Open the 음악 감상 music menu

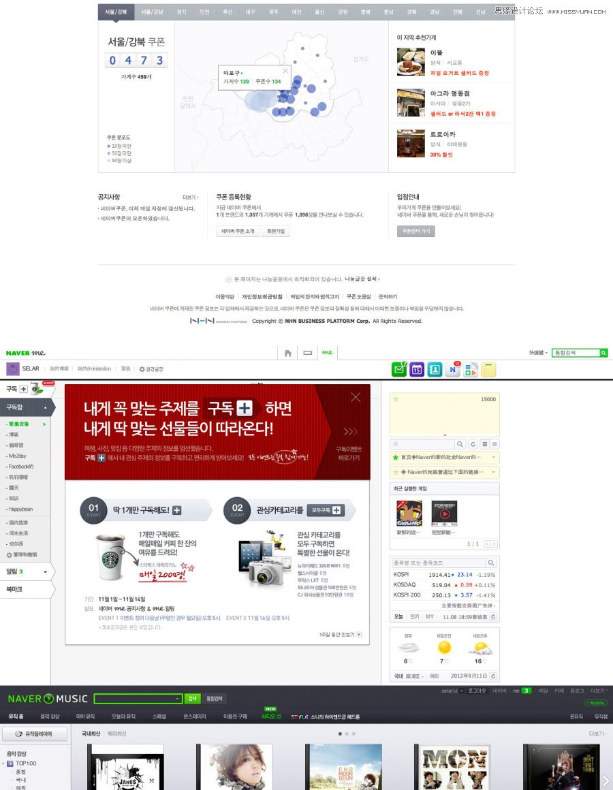click(x=50, y=716)
